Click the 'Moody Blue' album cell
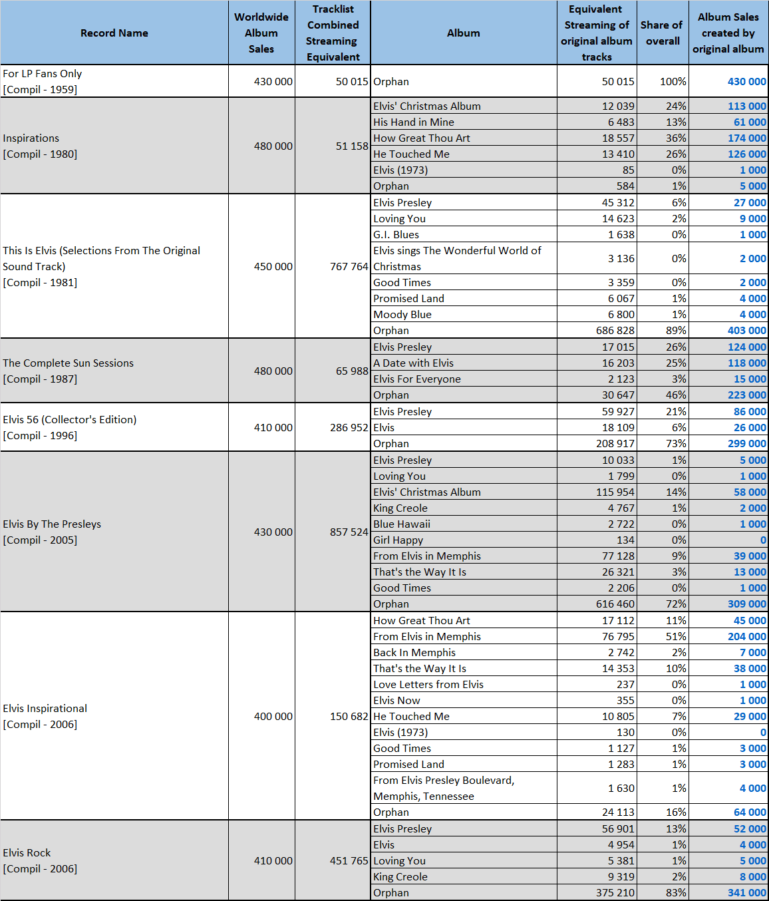This screenshot has height=901, width=769. pos(464,314)
